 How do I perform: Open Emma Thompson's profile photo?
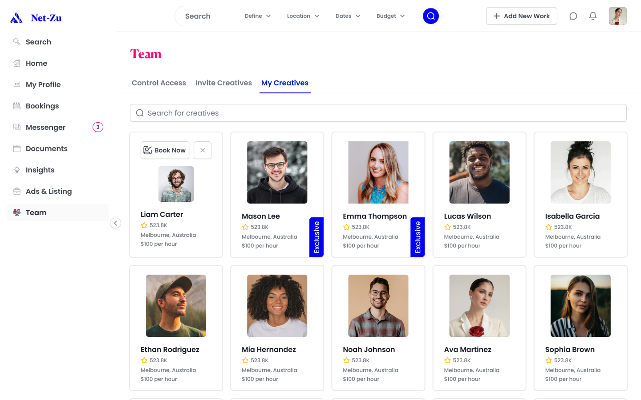[378, 172]
